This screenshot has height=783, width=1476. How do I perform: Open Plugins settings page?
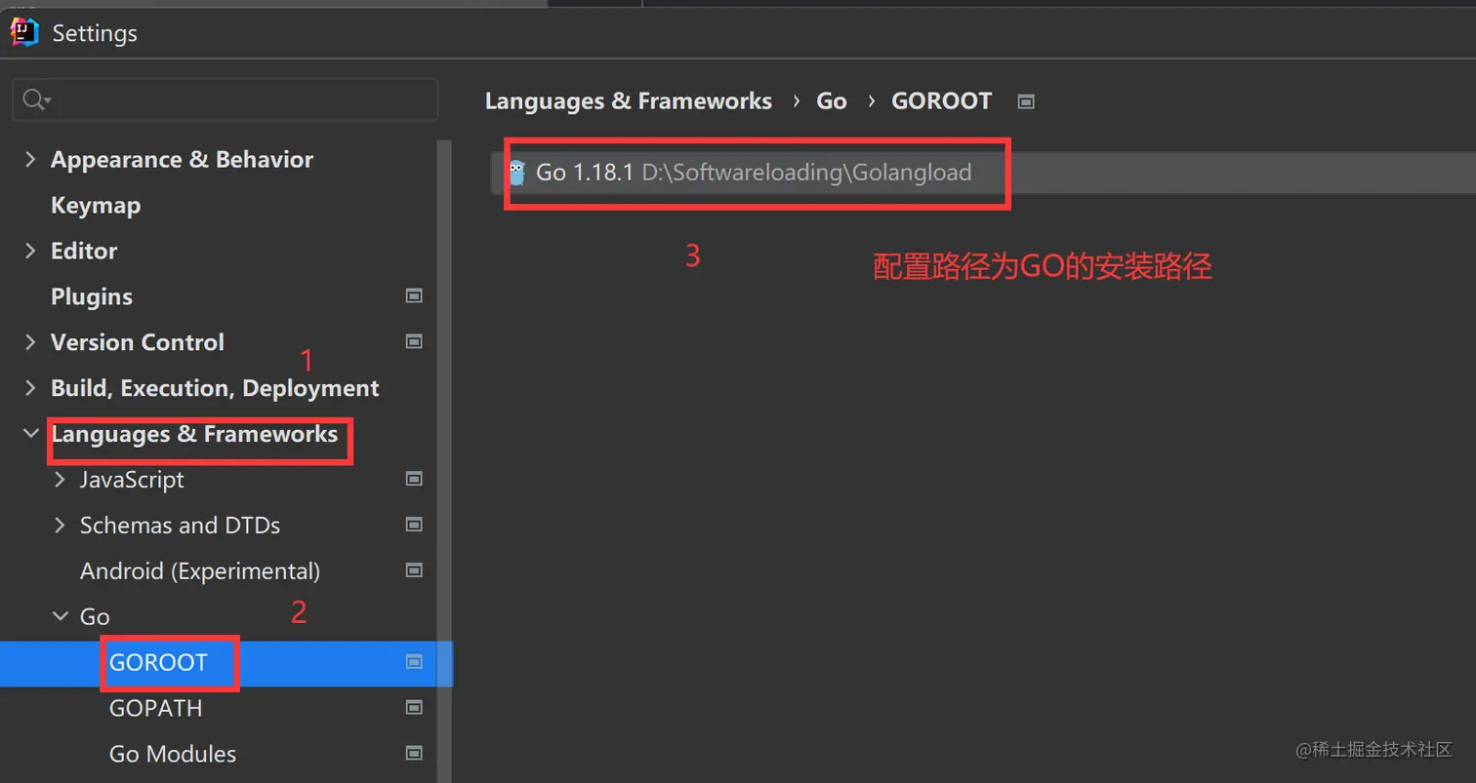tap(92, 296)
